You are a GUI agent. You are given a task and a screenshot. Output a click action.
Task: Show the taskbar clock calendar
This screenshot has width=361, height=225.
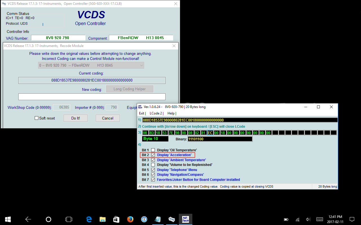pyautogui.click(x=335, y=219)
